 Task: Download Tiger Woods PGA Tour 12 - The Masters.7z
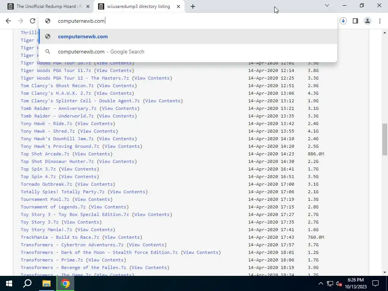click(x=75, y=78)
